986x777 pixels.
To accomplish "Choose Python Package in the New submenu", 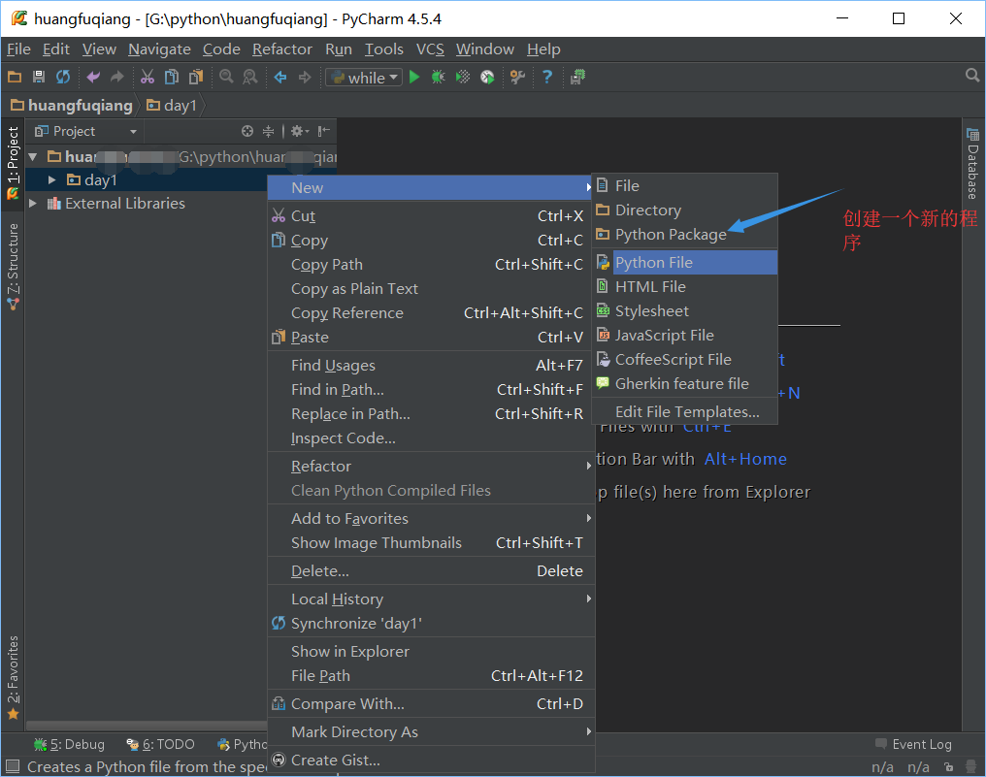I will pos(670,234).
